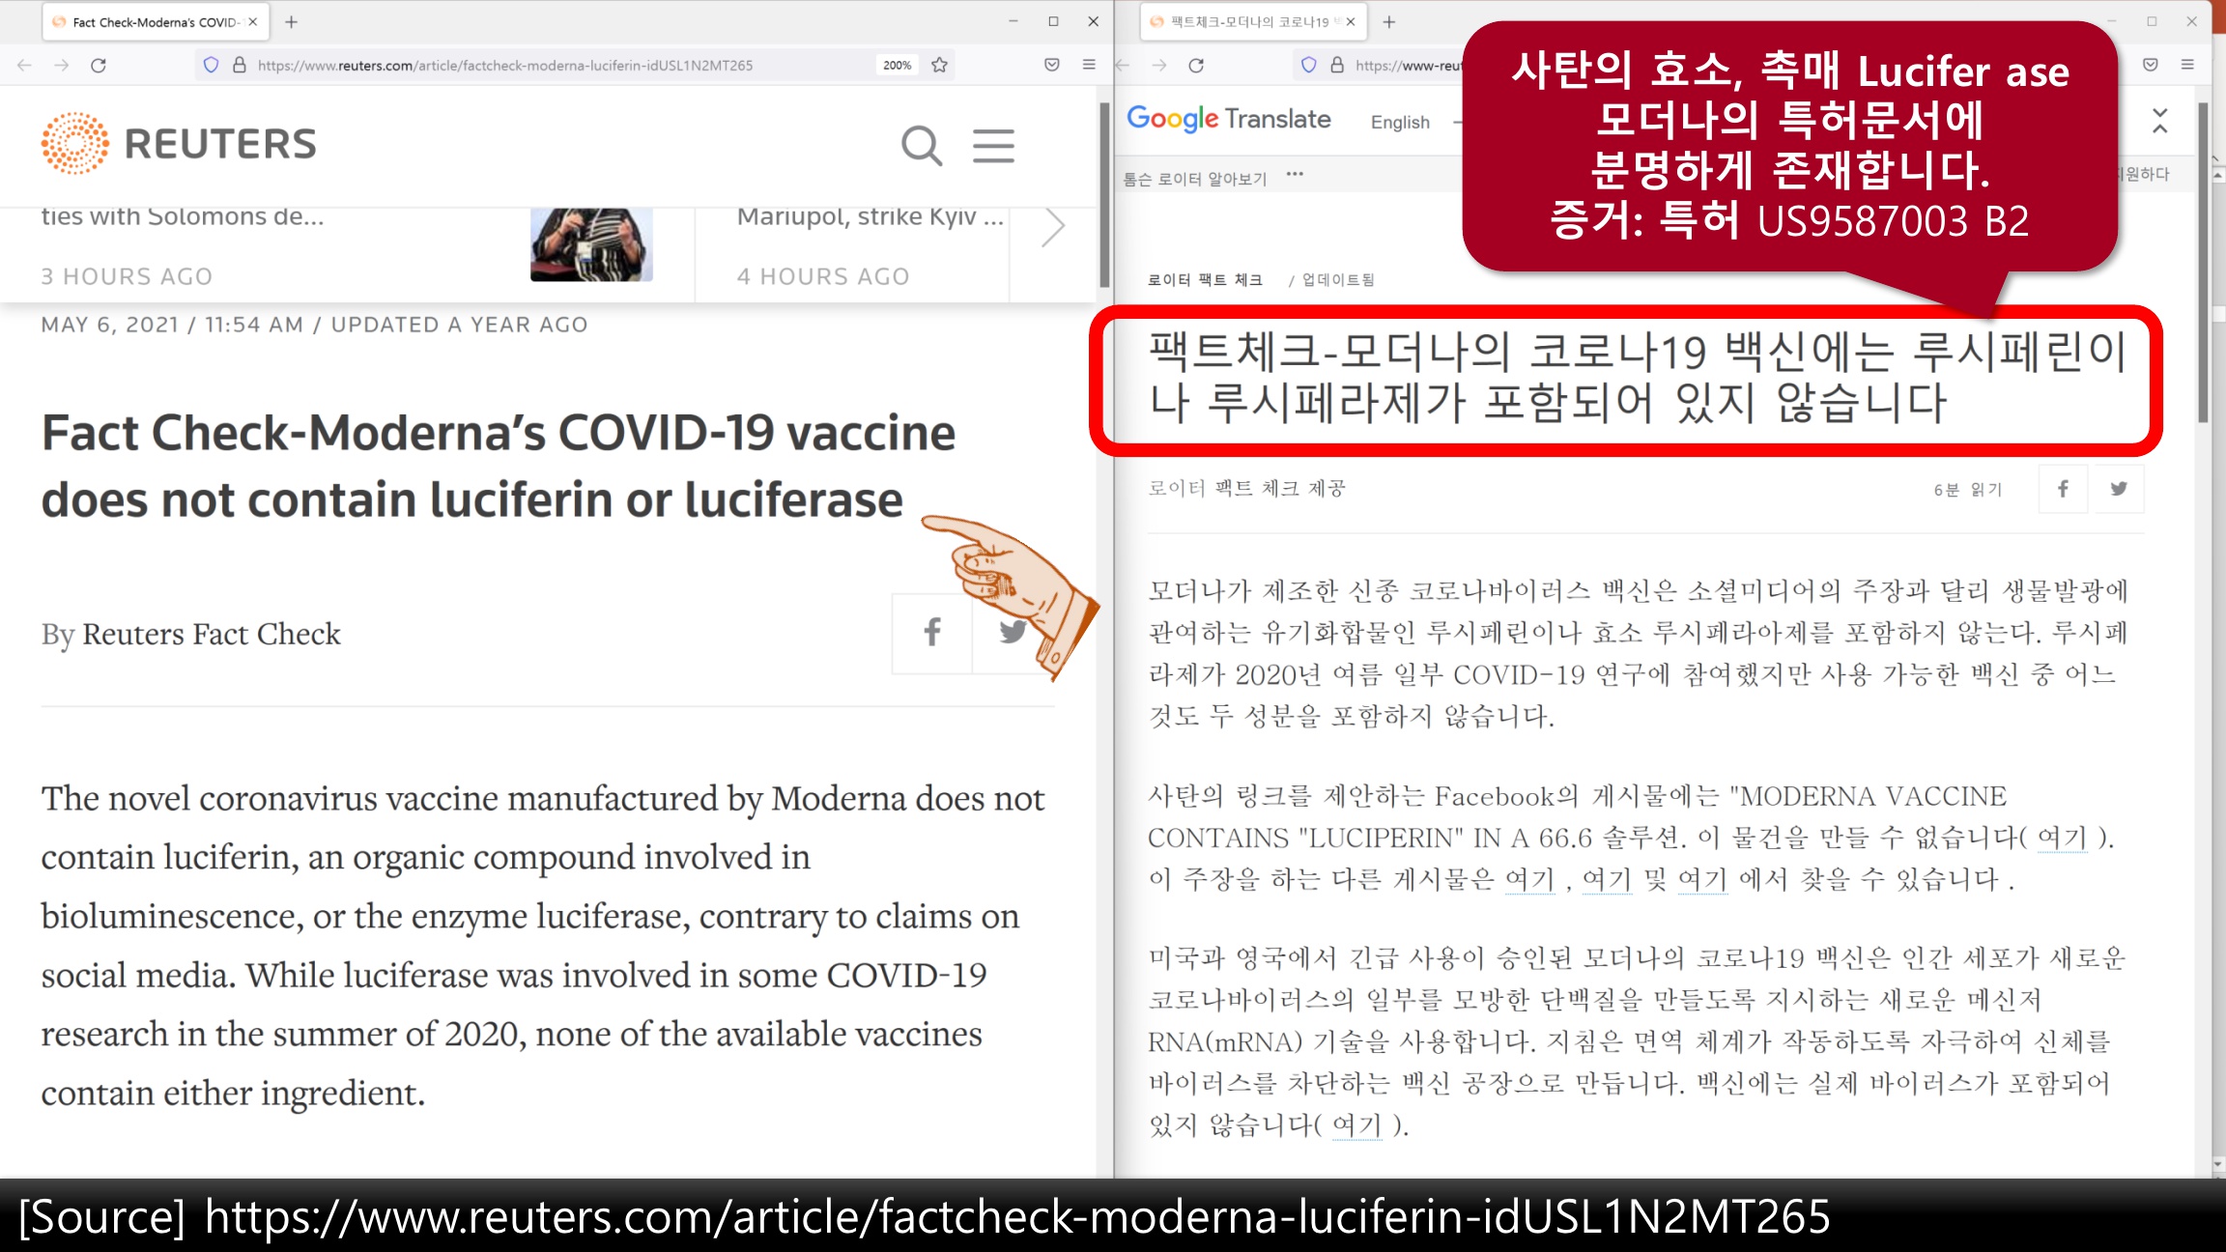Go back in the left browser window
Viewport: 2226px width, 1252px height.
coord(25,65)
